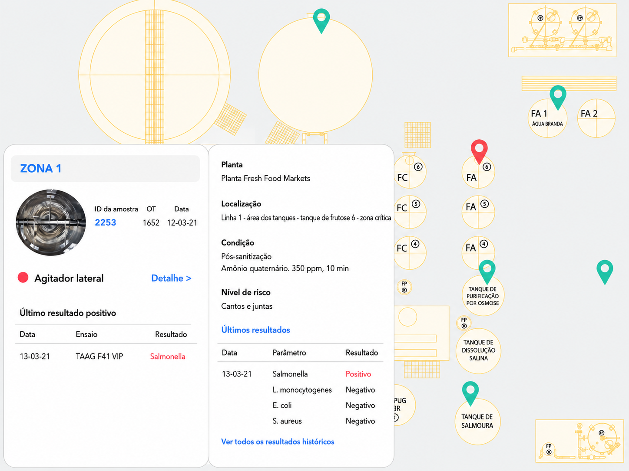Click FP marker above Tanque de Dissolução
Viewport: 629px width, 471px height.
pos(464,323)
